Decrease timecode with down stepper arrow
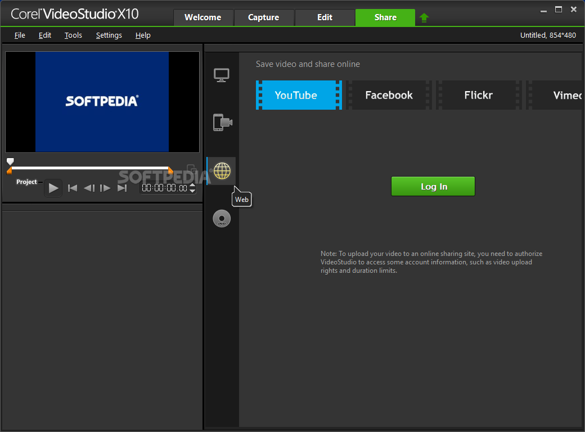Screen dimensions: 585x432 192,191
